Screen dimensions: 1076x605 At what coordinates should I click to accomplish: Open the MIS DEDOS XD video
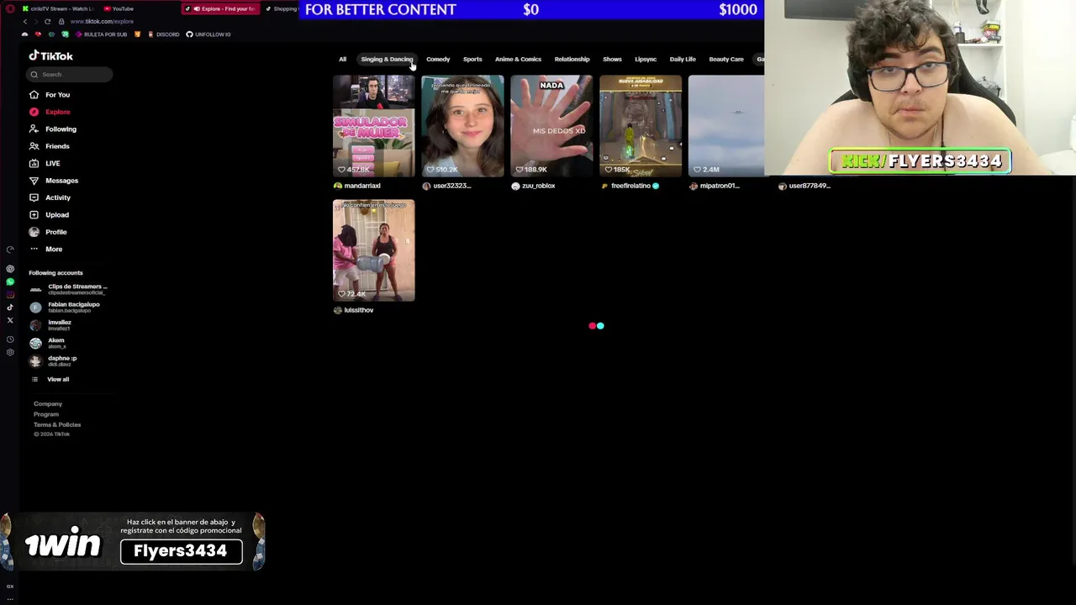[x=551, y=126]
